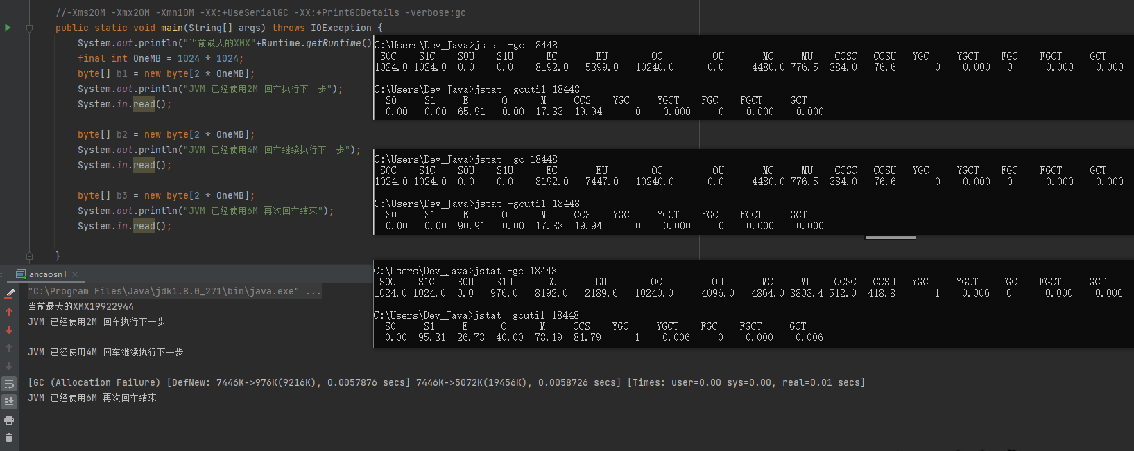The image size is (1134, 451).
Task: Place cursor on OneMB variable declaration
Action: tap(146, 58)
